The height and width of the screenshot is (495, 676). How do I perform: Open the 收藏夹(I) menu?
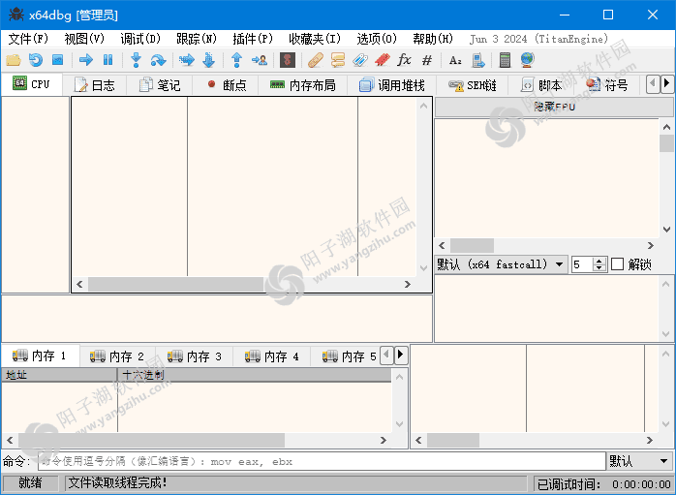click(315, 39)
